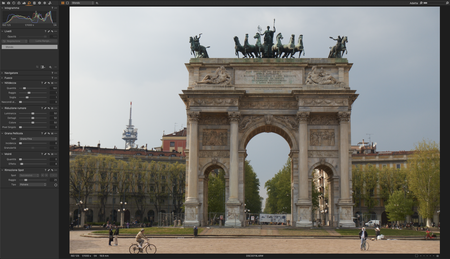The width and height of the screenshot is (450, 259).
Task: Open the Spot Successivo dropdown
Action: coord(29,175)
